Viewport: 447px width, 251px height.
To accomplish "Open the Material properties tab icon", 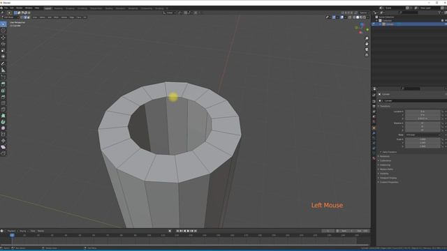I will pyautogui.click(x=374, y=158).
